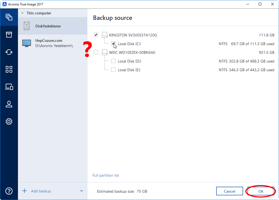
Task: Click 346.3 GB of 443.2 GB used
Action: point(252,70)
